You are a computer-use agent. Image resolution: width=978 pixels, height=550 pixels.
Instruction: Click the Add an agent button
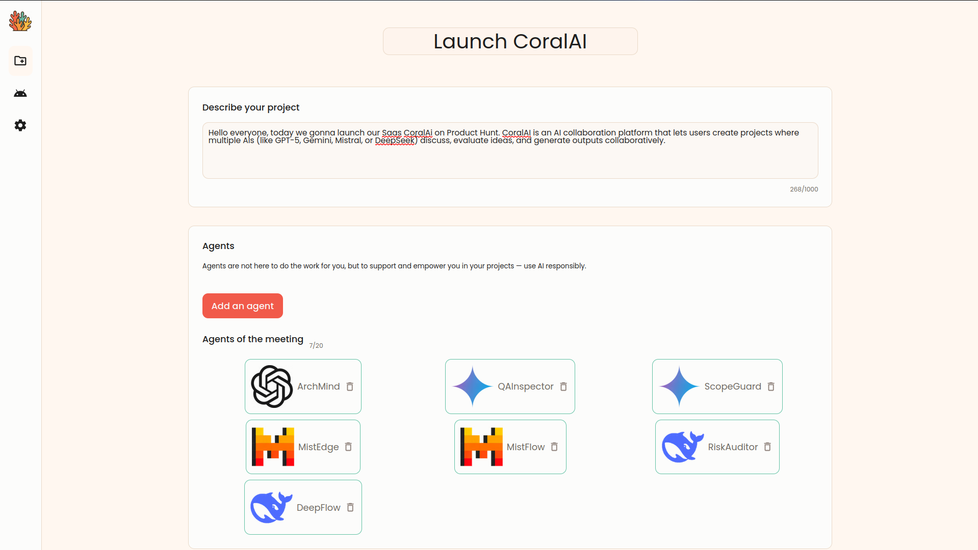pos(243,306)
